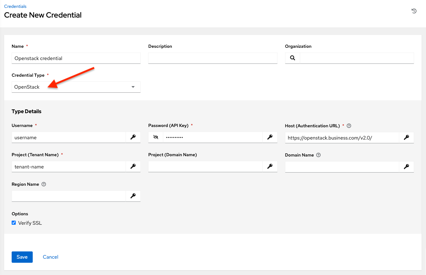Click the key icon beside Username field
The image size is (426, 275).
pyautogui.click(x=133, y=137)
